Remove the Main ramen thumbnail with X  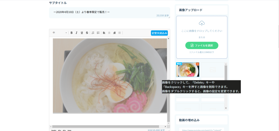click(x=198, y=64)
